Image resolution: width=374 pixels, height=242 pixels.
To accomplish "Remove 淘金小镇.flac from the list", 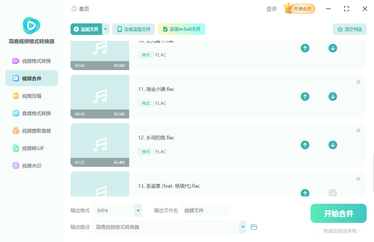I will coord(358,82).
